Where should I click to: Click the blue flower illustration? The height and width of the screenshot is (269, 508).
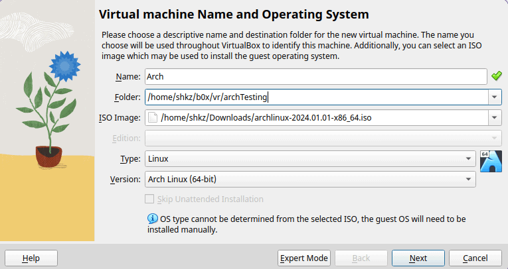tap(65, 66)
